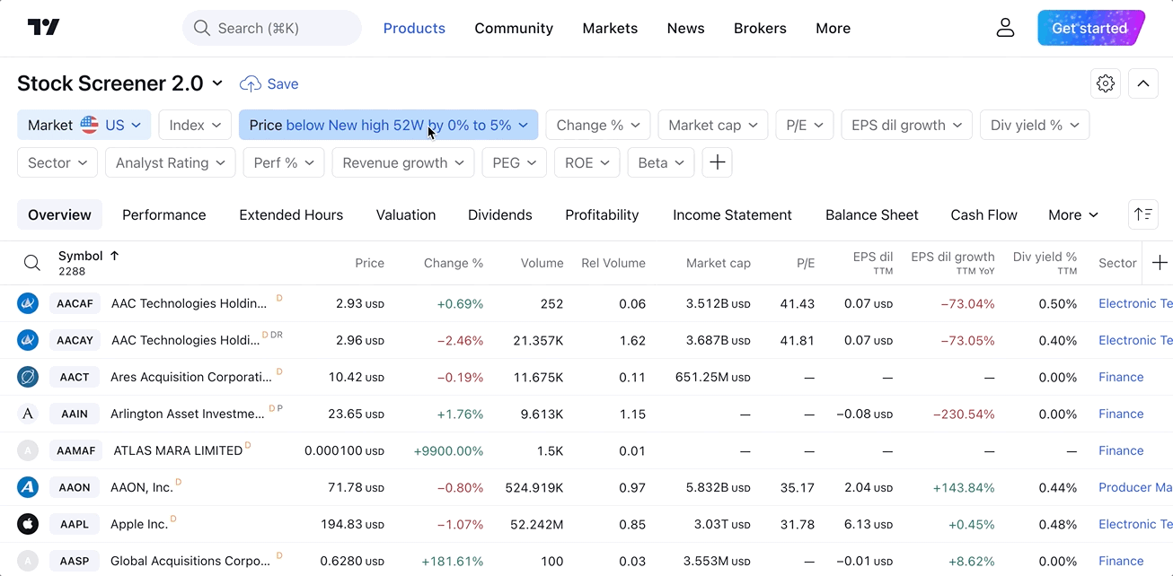Open Producer Manufacturing sector link for AAON
Viewport: 1173px width, 576px height.
point(1135,487)
